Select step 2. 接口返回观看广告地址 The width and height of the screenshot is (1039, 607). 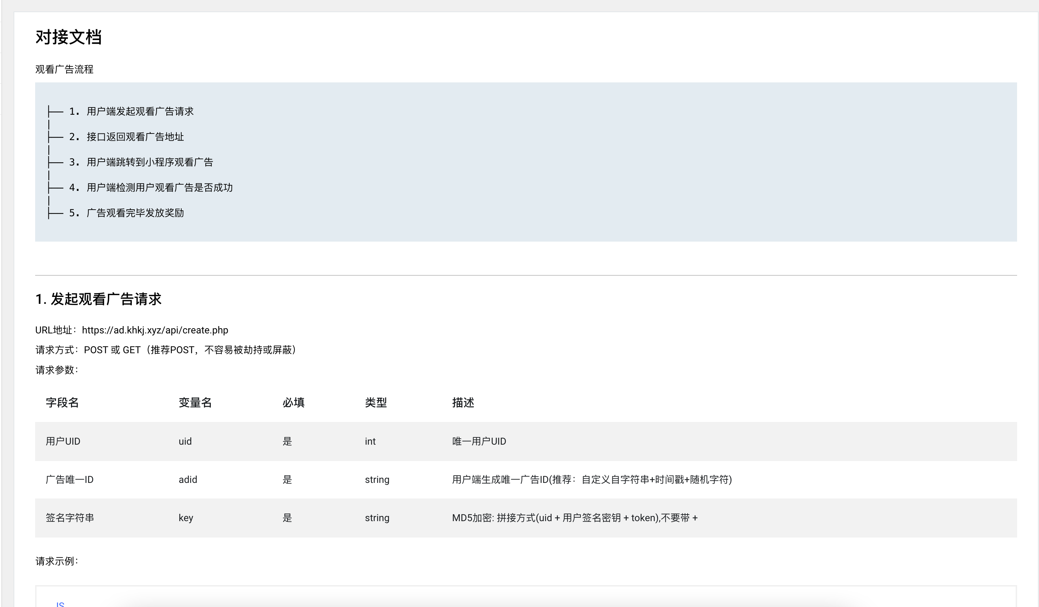pyautogui.click(x=126, y=137)
